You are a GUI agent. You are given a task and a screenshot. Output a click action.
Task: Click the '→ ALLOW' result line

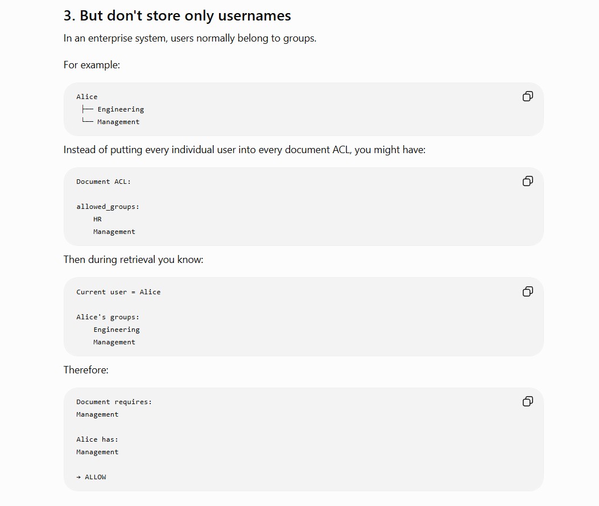pyautogui.click(x=92, y=477)
